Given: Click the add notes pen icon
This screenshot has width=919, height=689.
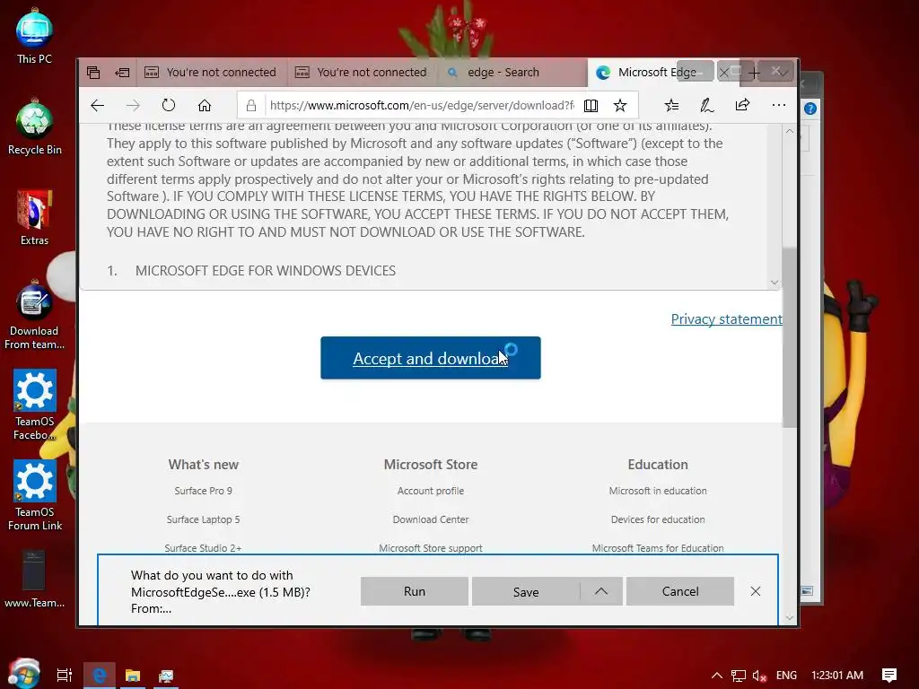Looking at the screenshot, I should tap(707, 106).
